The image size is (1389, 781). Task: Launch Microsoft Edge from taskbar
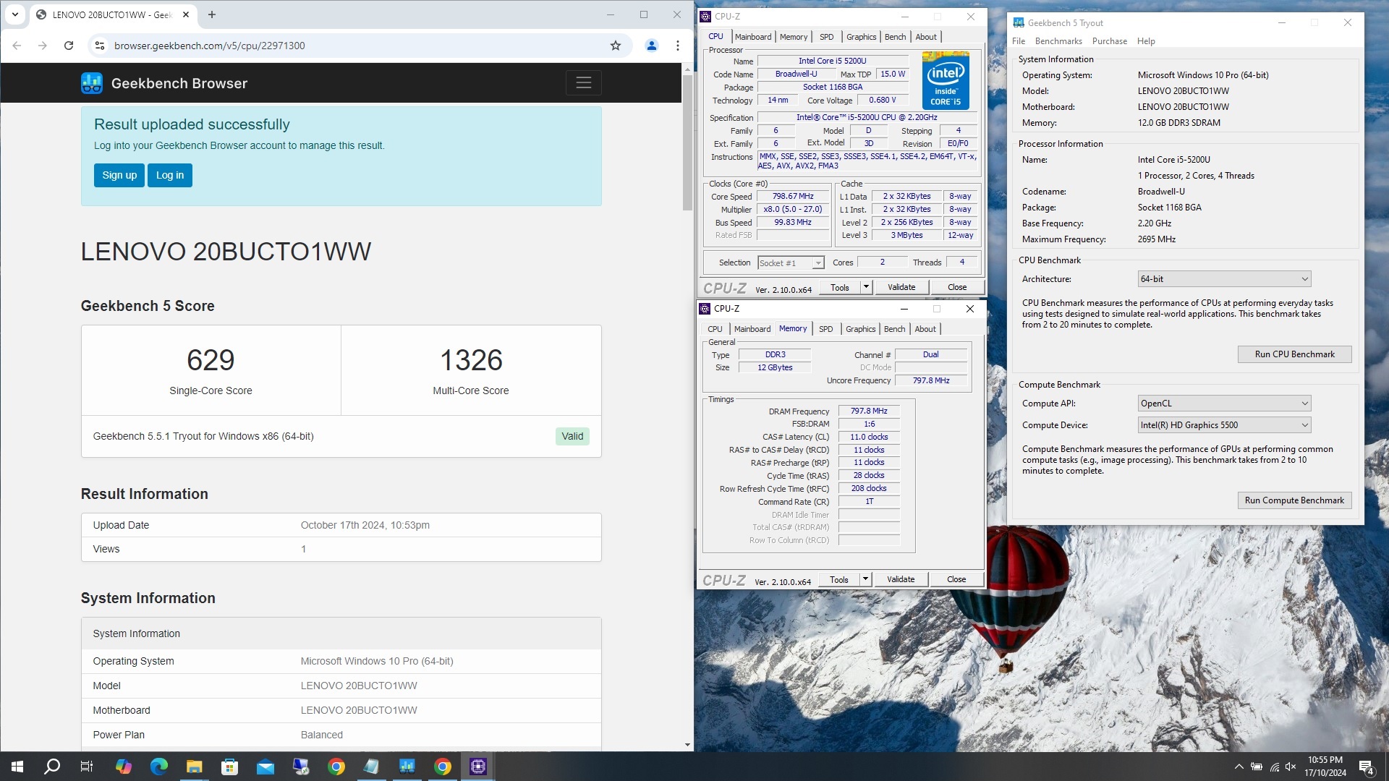pos(159,767)
